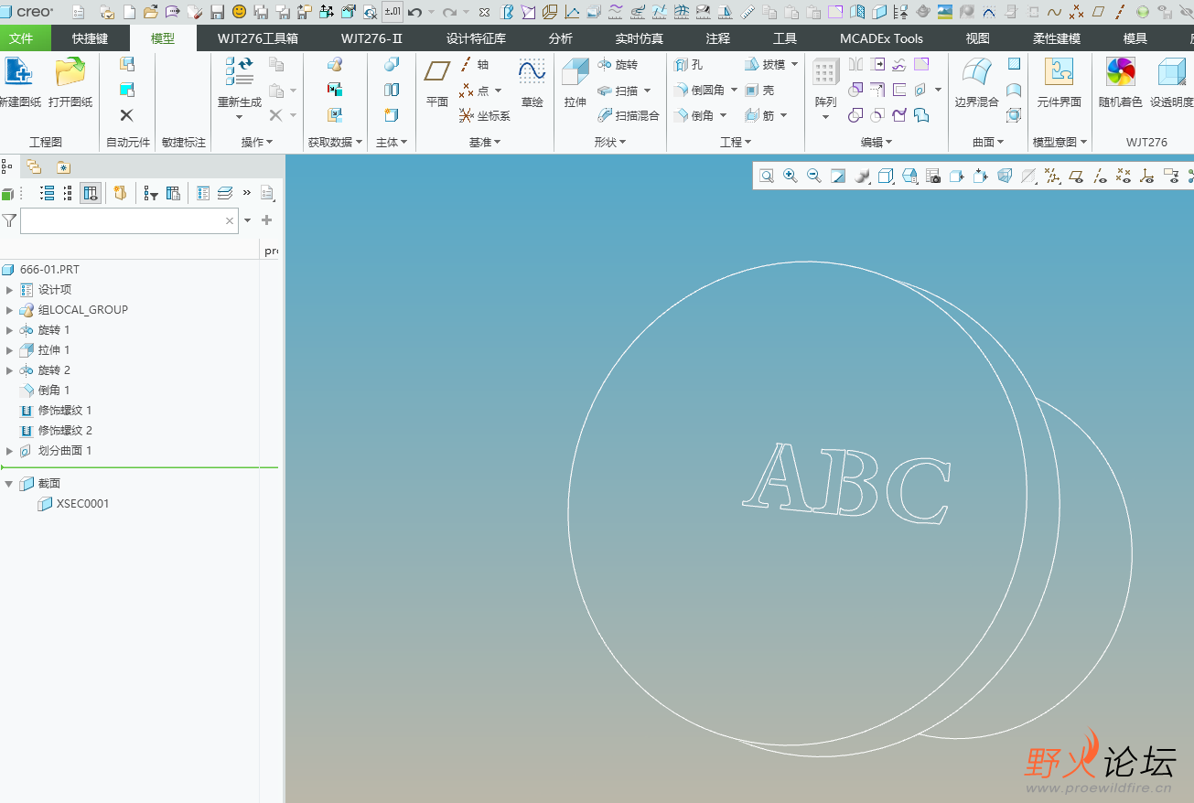Toggle coordinate system display in graphics toolbar

1147,176
